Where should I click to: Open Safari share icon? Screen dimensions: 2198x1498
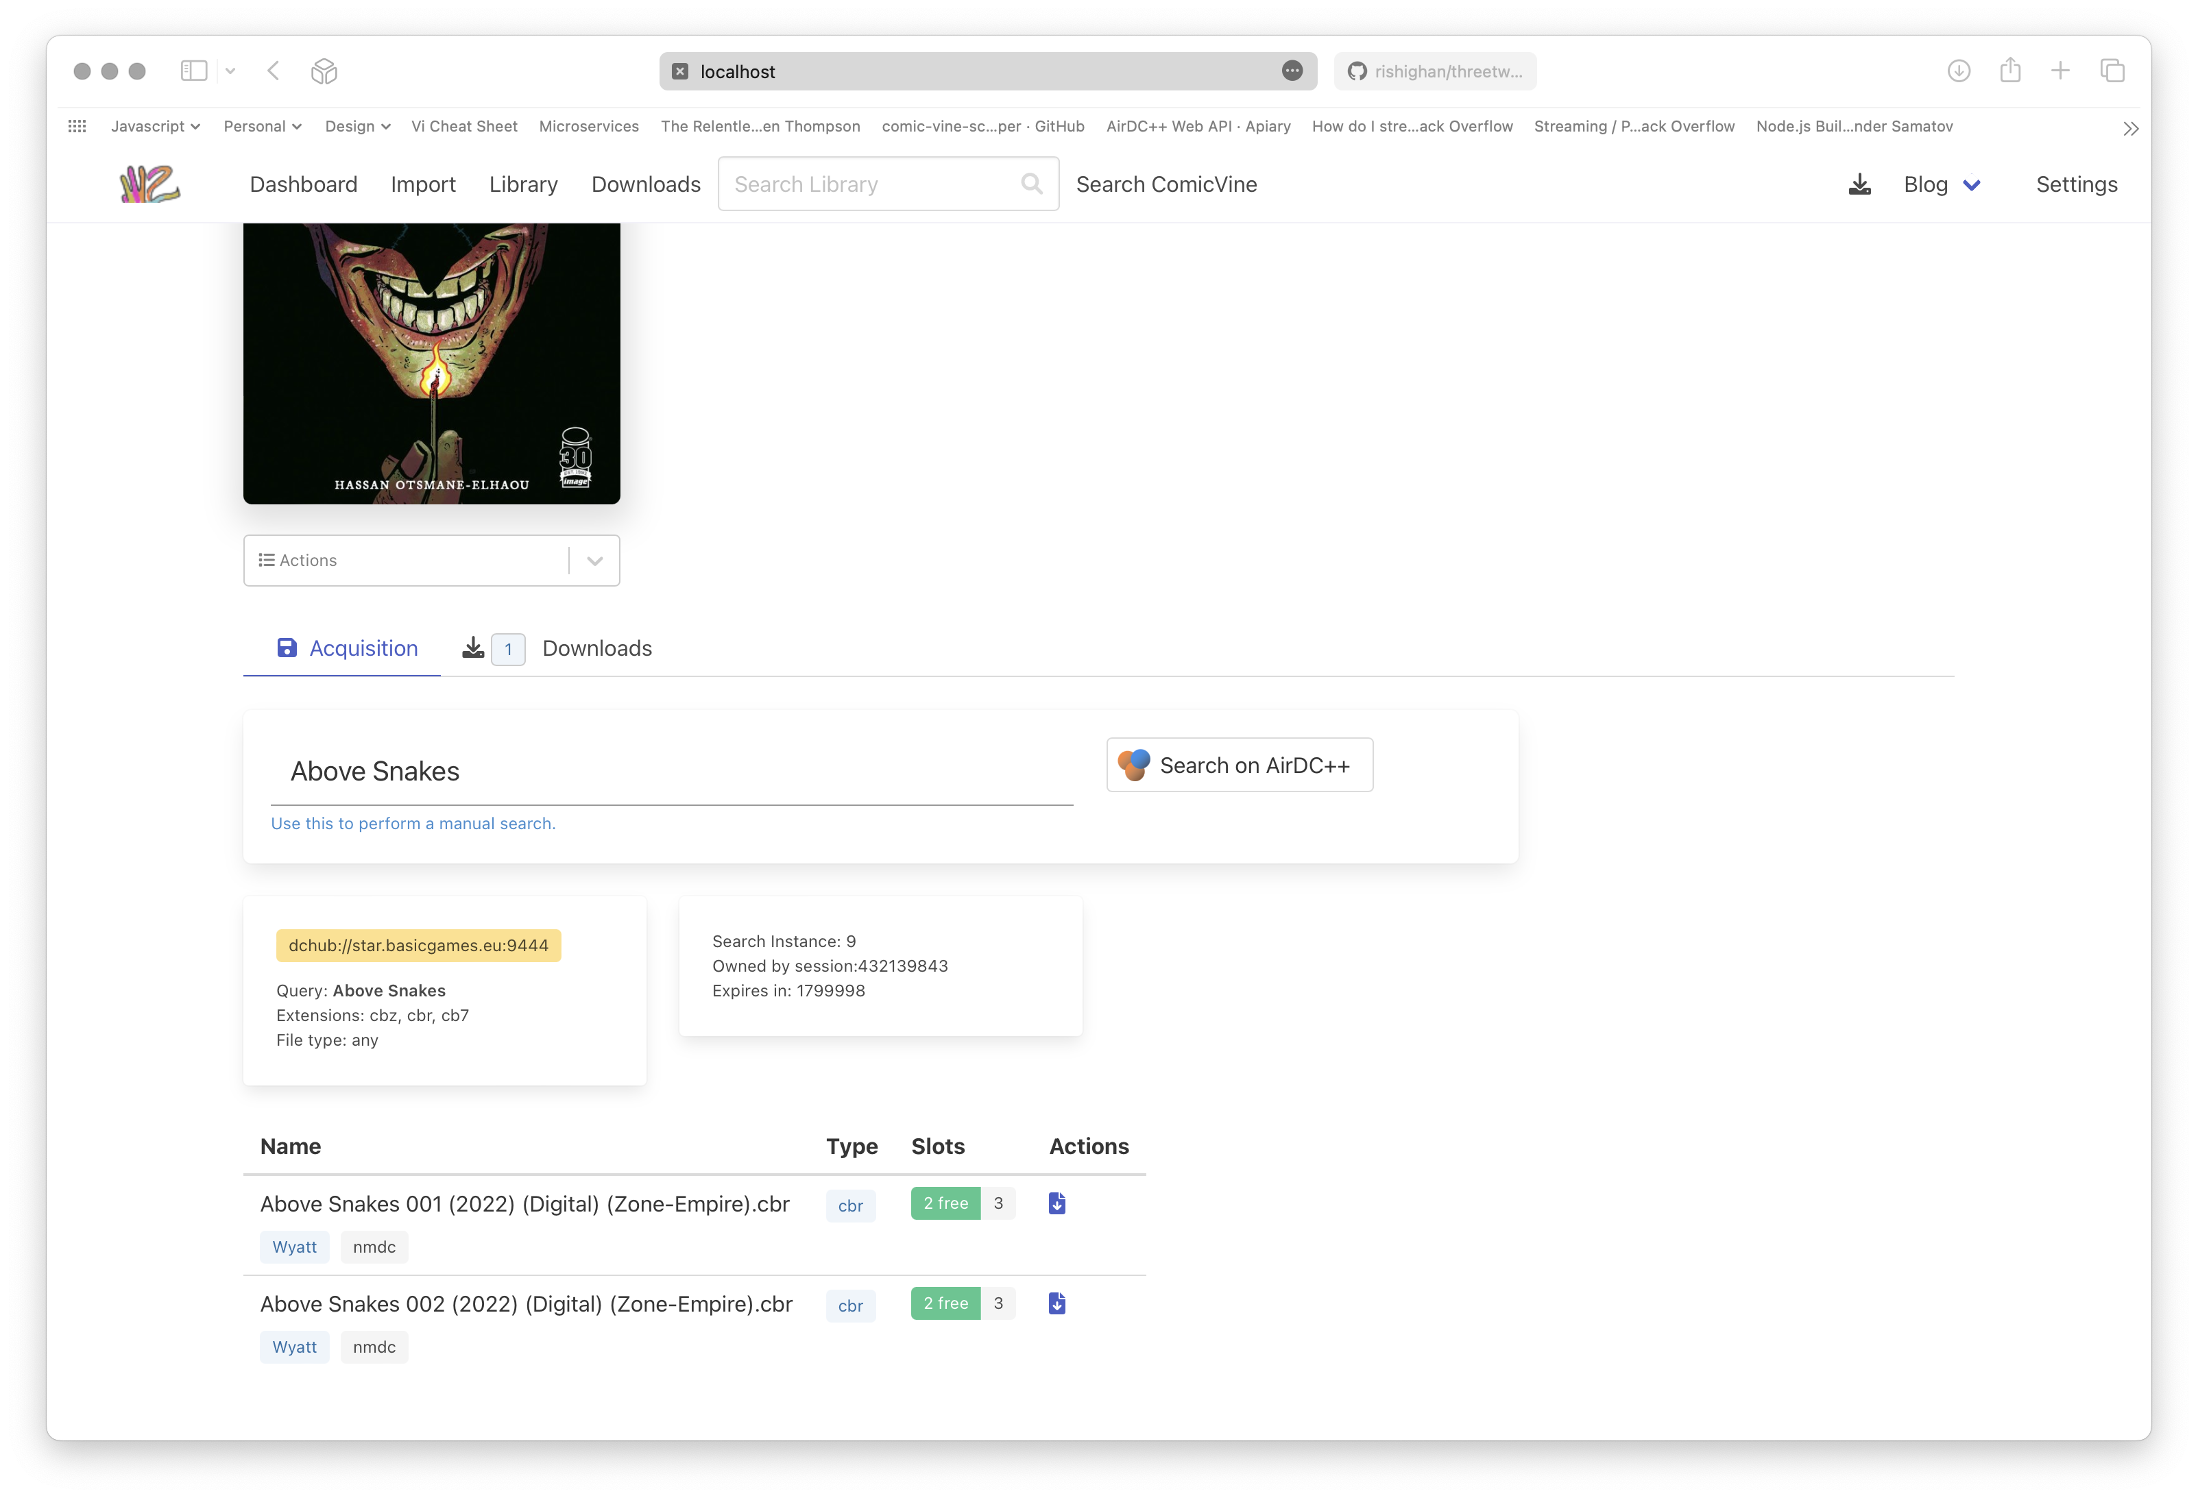click(x=2009, y=71)
